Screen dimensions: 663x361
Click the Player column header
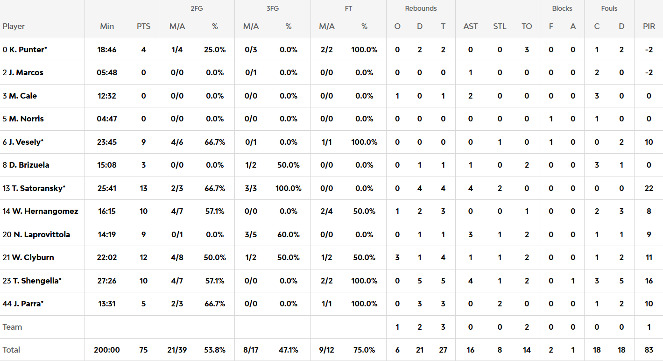[14, 26]
